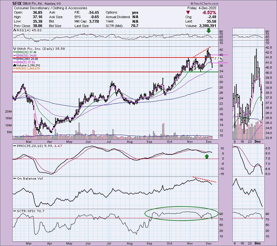Click the Dec label in the right zoom panel
Image resolution: width=277 pixels, height=246 pixels.
[258, 142]
